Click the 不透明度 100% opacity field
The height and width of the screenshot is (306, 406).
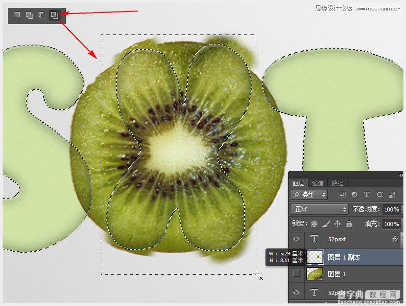click(x=392, y=209)
